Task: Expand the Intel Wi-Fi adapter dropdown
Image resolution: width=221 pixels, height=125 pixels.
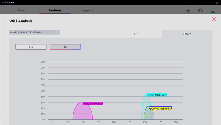Action: 34,33
